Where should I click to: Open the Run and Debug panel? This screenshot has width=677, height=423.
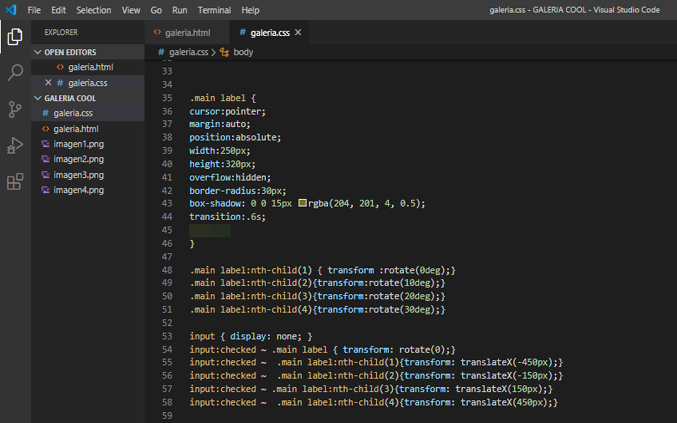(x=15, y=146)
